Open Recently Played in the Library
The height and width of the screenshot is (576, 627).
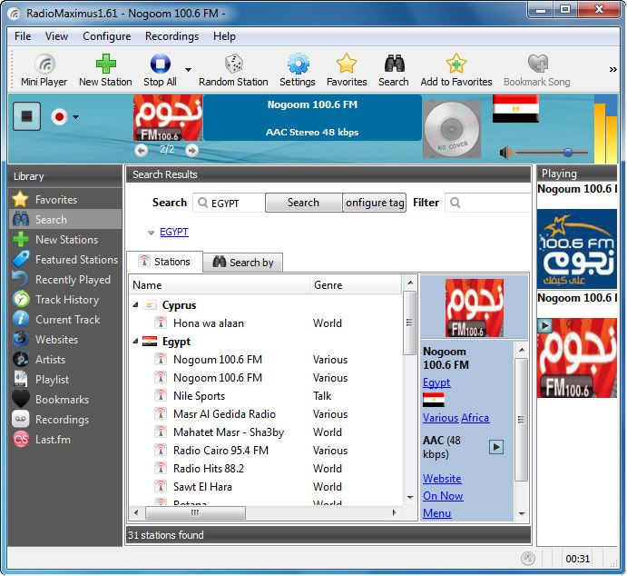click(x=65, y=280)
